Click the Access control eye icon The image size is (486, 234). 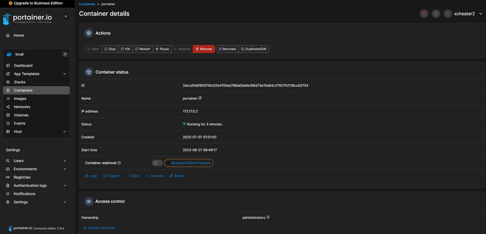(89, 201)
